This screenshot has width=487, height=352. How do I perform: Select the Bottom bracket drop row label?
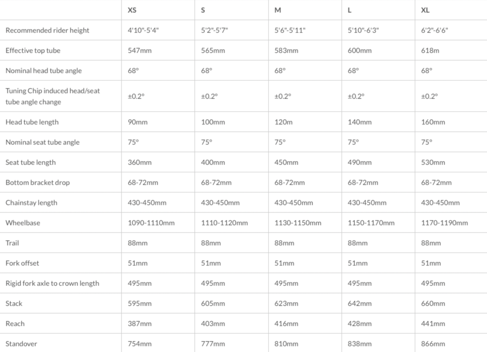37,183
